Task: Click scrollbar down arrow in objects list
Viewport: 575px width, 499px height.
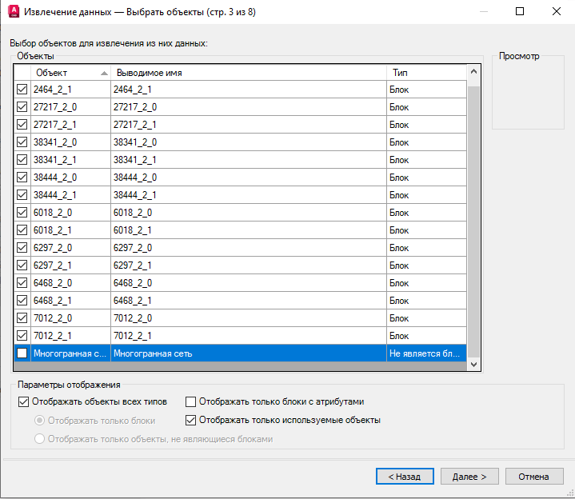Action: point(473,364)
